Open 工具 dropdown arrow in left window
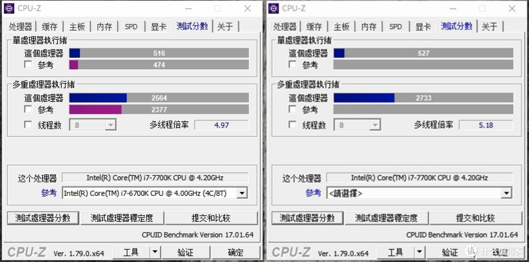The height and width of the screenshot is (262, 529). pyautogui.click(x=155, y=252)
